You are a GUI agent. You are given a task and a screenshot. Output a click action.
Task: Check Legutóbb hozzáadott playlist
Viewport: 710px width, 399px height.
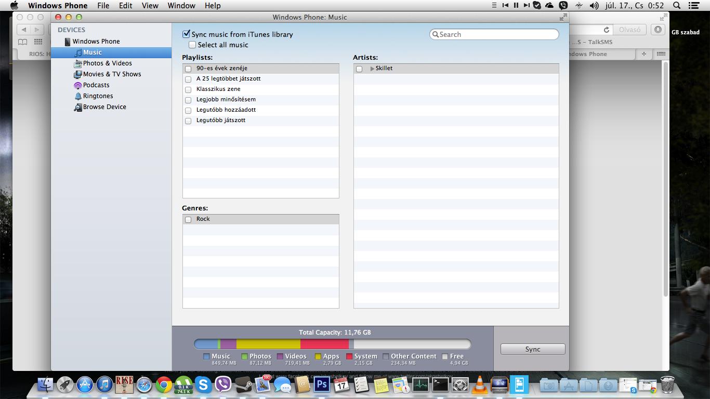pyautogui.click(x=188, y=110)
